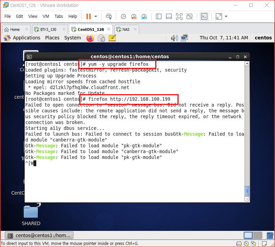The height and width of the screenshot is (247, 275).
Task: Switch to Unity mode
Action: pyautogui.click(x=189, y=16)
